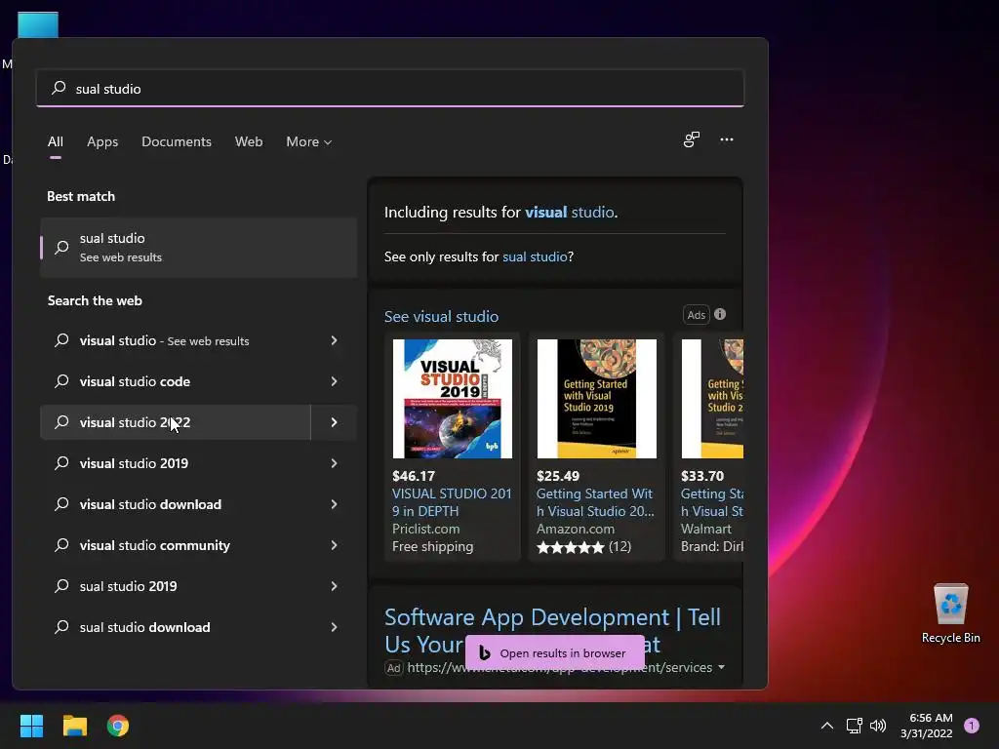The width and height of the screenshot is (999, 749).
Task: Open the ad URL dropdown arrow
Action: [721, 667]
